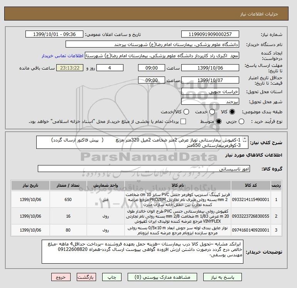The height and width of the screenshot is (288, 297).
Task: Open اطلاعات تماس خریدار link
Action: pos(62,56)
